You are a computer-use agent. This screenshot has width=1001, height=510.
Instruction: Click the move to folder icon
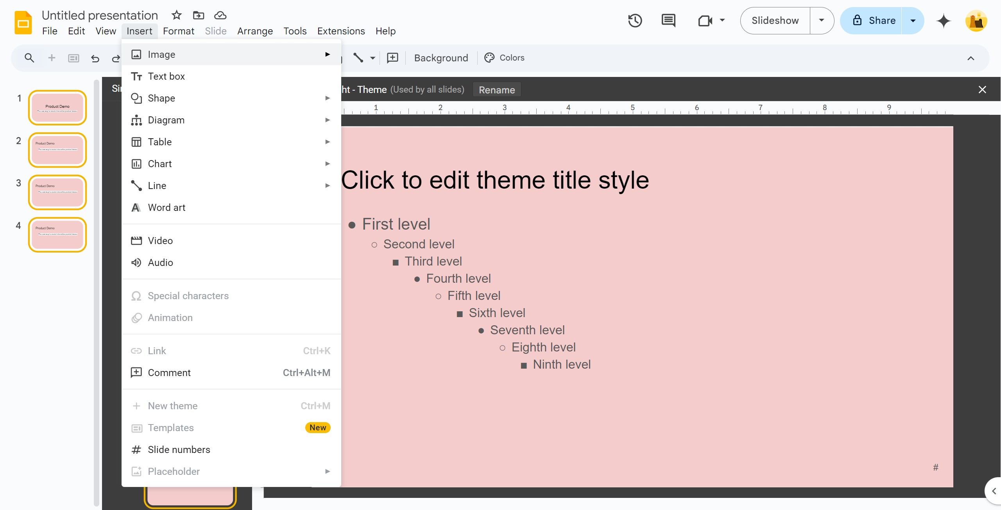[x=199, y=15]
